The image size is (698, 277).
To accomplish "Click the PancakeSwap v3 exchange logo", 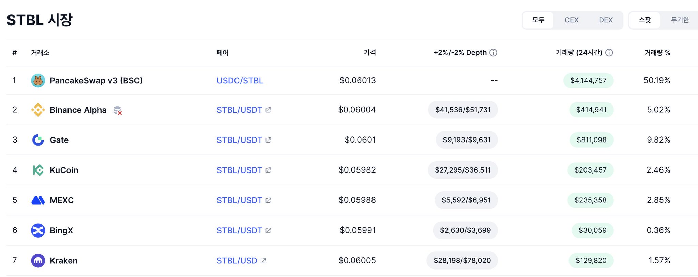I will click(x=38, y=81).
